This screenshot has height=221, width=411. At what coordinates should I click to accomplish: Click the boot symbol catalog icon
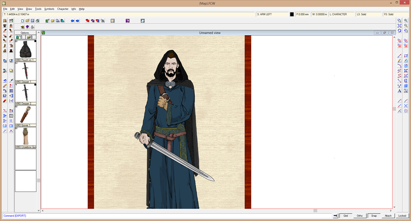click(5, 46)
